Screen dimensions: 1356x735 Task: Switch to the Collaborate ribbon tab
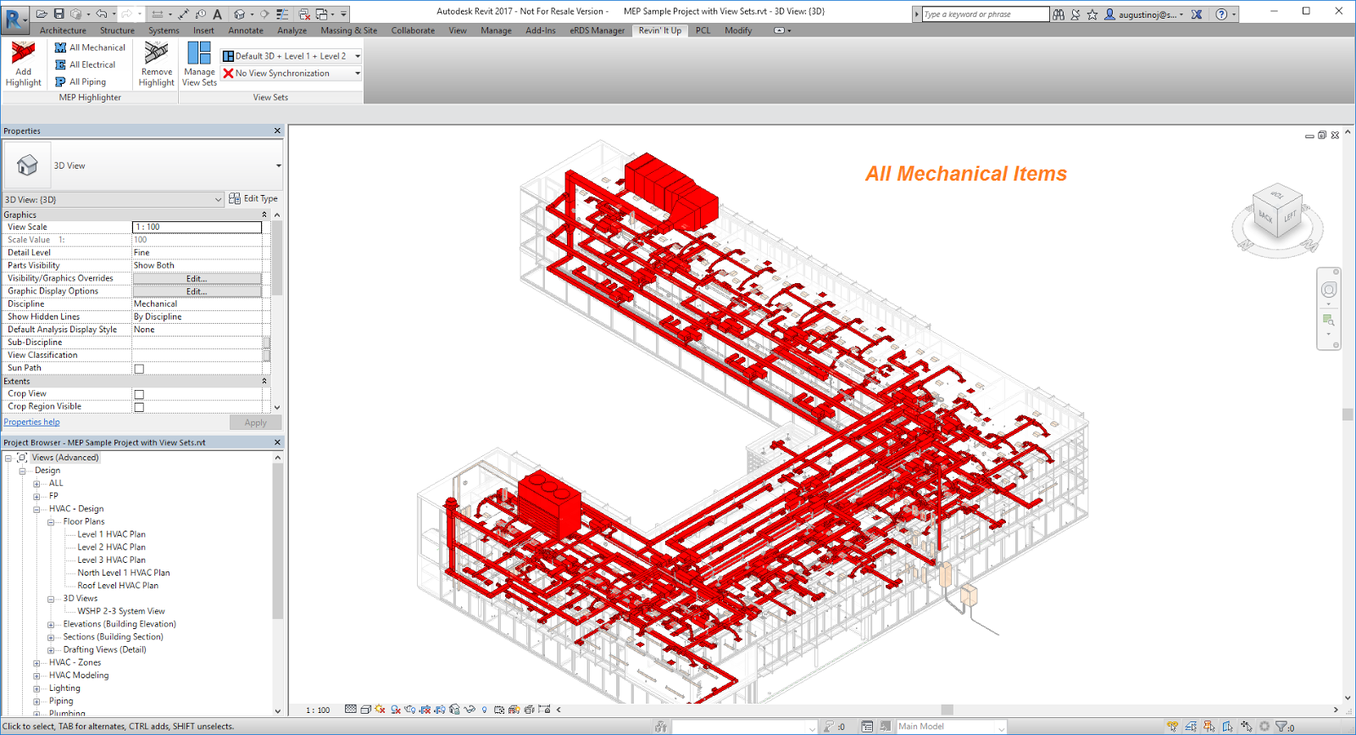(413, 31)
